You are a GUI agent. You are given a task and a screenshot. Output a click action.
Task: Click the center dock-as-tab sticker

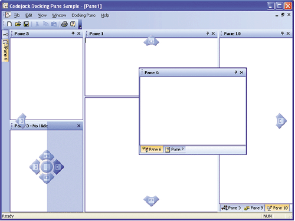click(47, 167)
